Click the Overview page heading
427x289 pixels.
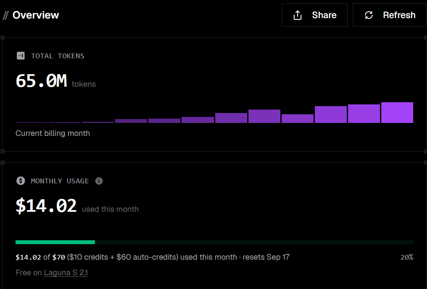[x=36, y=15]
